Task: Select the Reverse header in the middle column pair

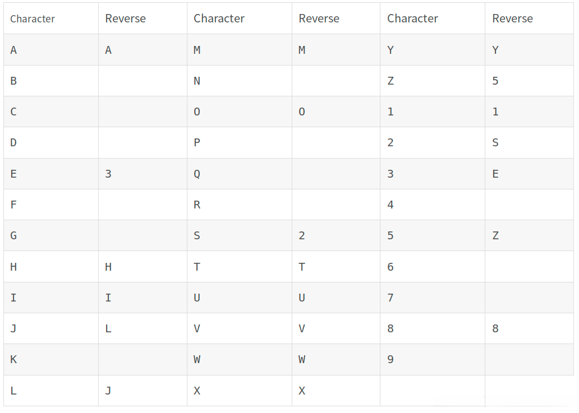Action: [x=319, y=18]
